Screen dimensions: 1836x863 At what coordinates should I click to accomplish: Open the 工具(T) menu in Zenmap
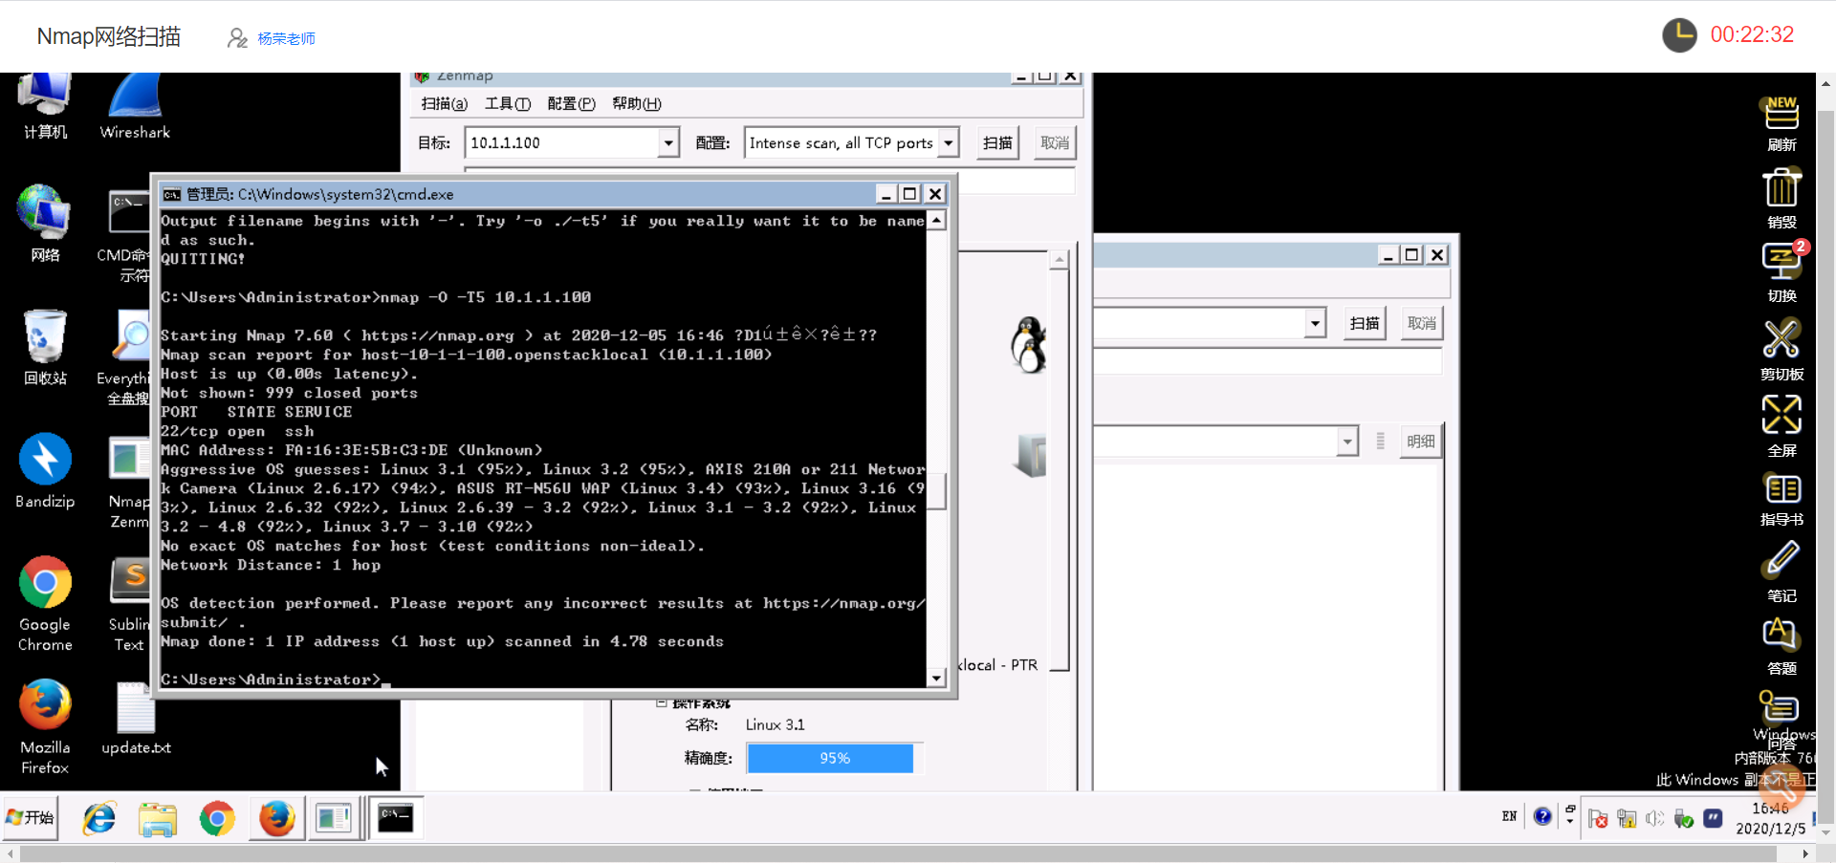point(507,103)
